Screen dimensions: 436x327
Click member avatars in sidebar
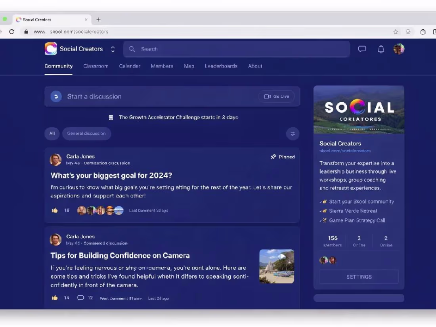click(328, 260)
